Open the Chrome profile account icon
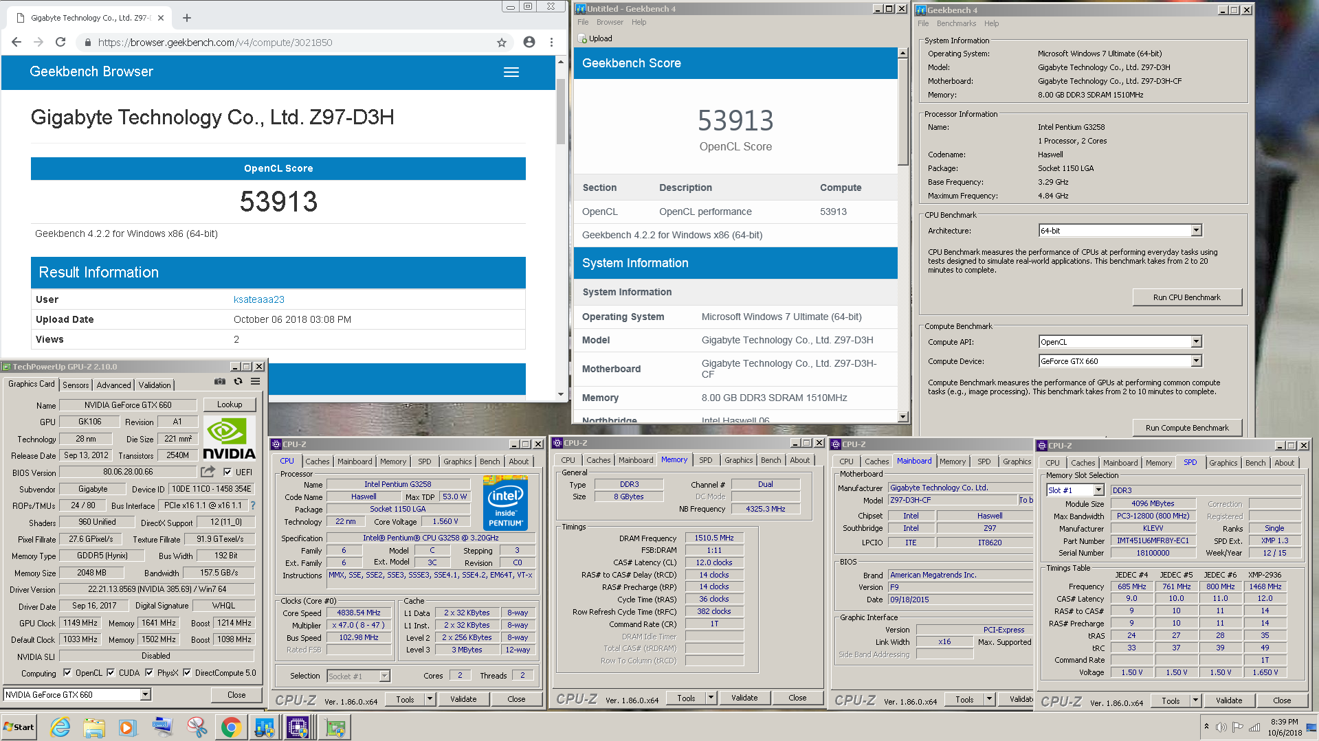This screenshot has width=1319, height=741. coord(529,42)
